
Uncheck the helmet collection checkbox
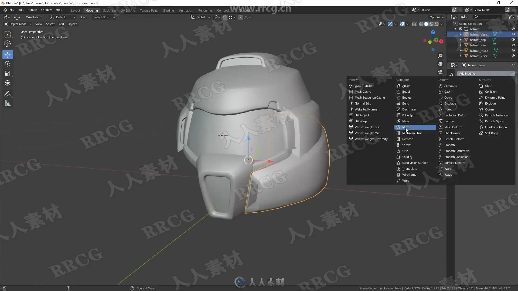pyautogui.click(x=461, y=29)
